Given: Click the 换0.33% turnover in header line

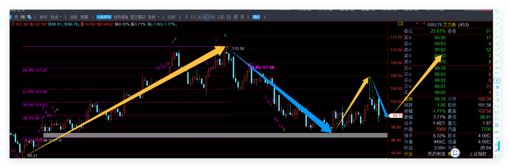Looking at the screenshot, I should (122, 24).
